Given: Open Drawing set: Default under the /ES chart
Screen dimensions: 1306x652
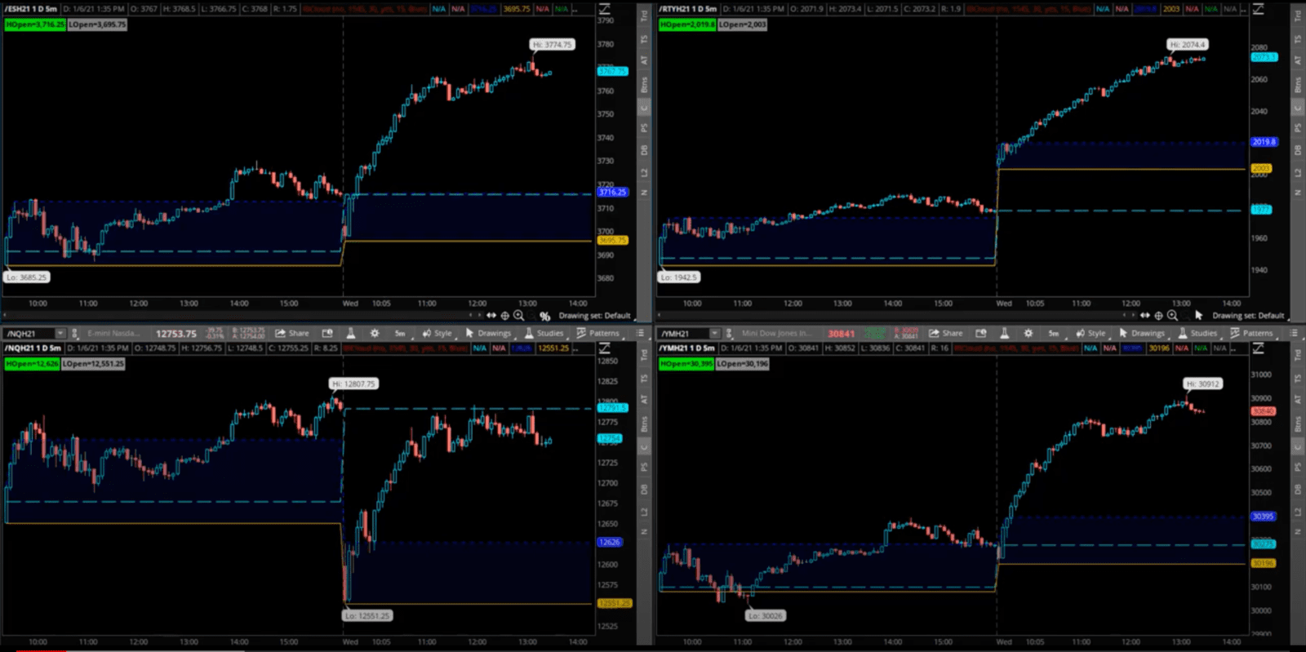Looking at the screenshot, I should (x=596, y=316).
